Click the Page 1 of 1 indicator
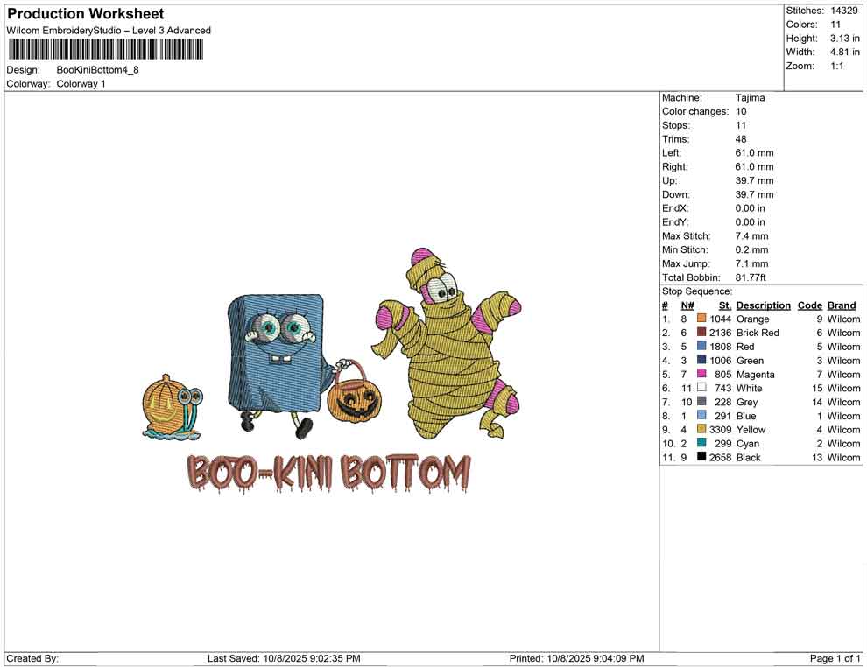The image size is (867, 667). tap(835, 658)
